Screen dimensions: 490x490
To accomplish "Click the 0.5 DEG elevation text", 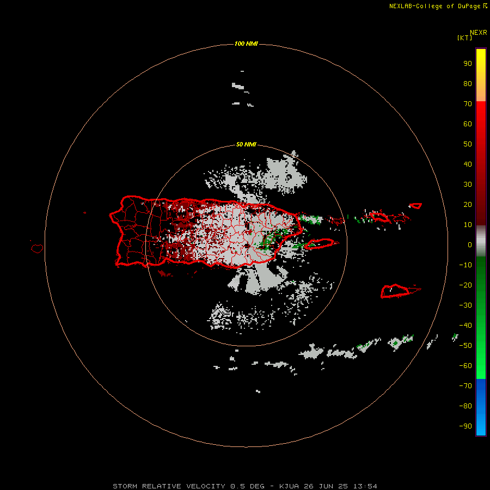I will 247,486.
